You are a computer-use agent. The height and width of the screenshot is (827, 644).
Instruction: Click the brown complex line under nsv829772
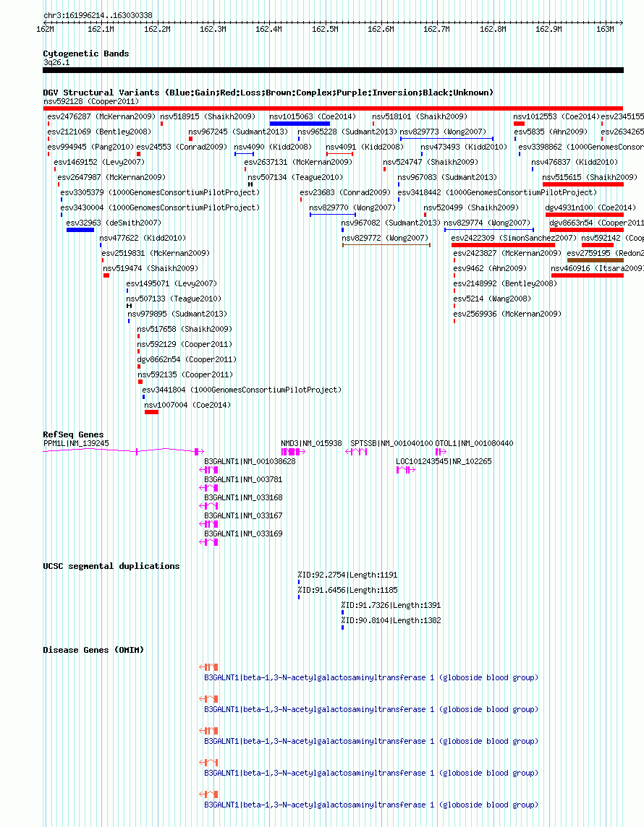(386, 245)
